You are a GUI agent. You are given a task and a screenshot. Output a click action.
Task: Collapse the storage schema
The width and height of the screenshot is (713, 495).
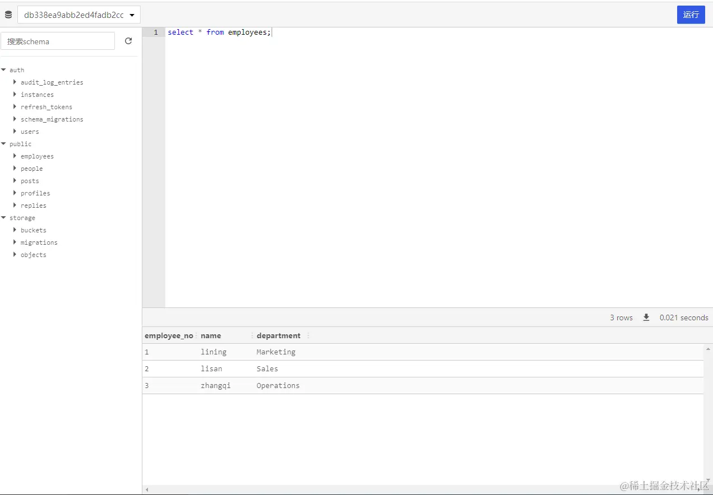pos(3,218)
